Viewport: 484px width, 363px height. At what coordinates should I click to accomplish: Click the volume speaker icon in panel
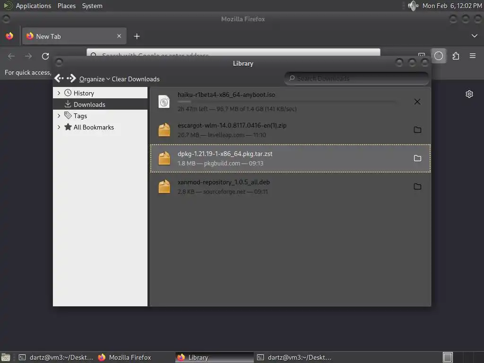pyautogui.click(x=413, y=6)
